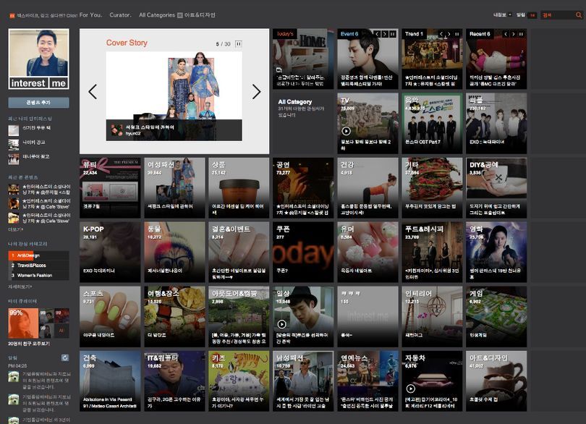Open the 공연 category tile
This screenshot has width=586, height=424.
(x=303, y=187)
